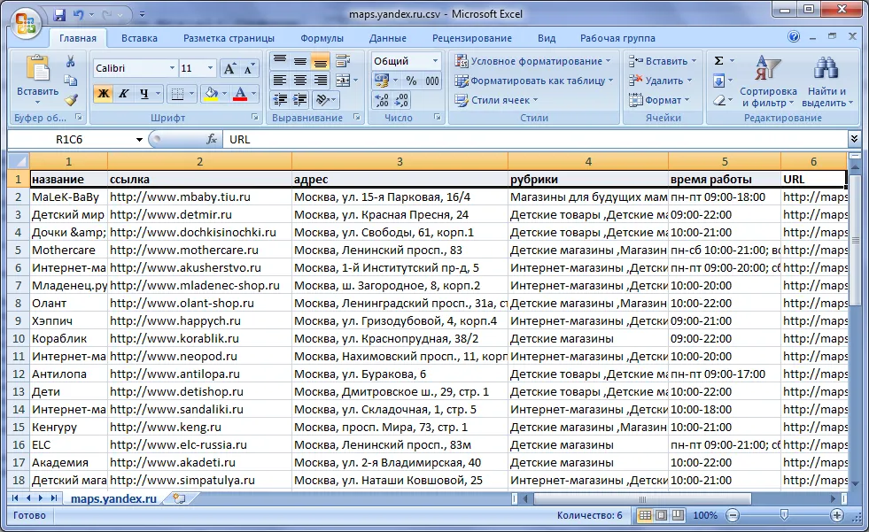Open Найти и выделить menu
Viewport: 869px width, 532px height.
(826, 81)
